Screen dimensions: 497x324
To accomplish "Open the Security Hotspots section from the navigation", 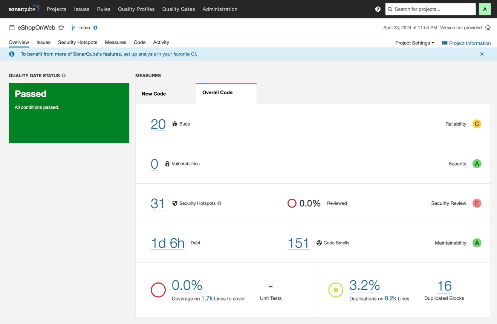I will tap(77, 42).
